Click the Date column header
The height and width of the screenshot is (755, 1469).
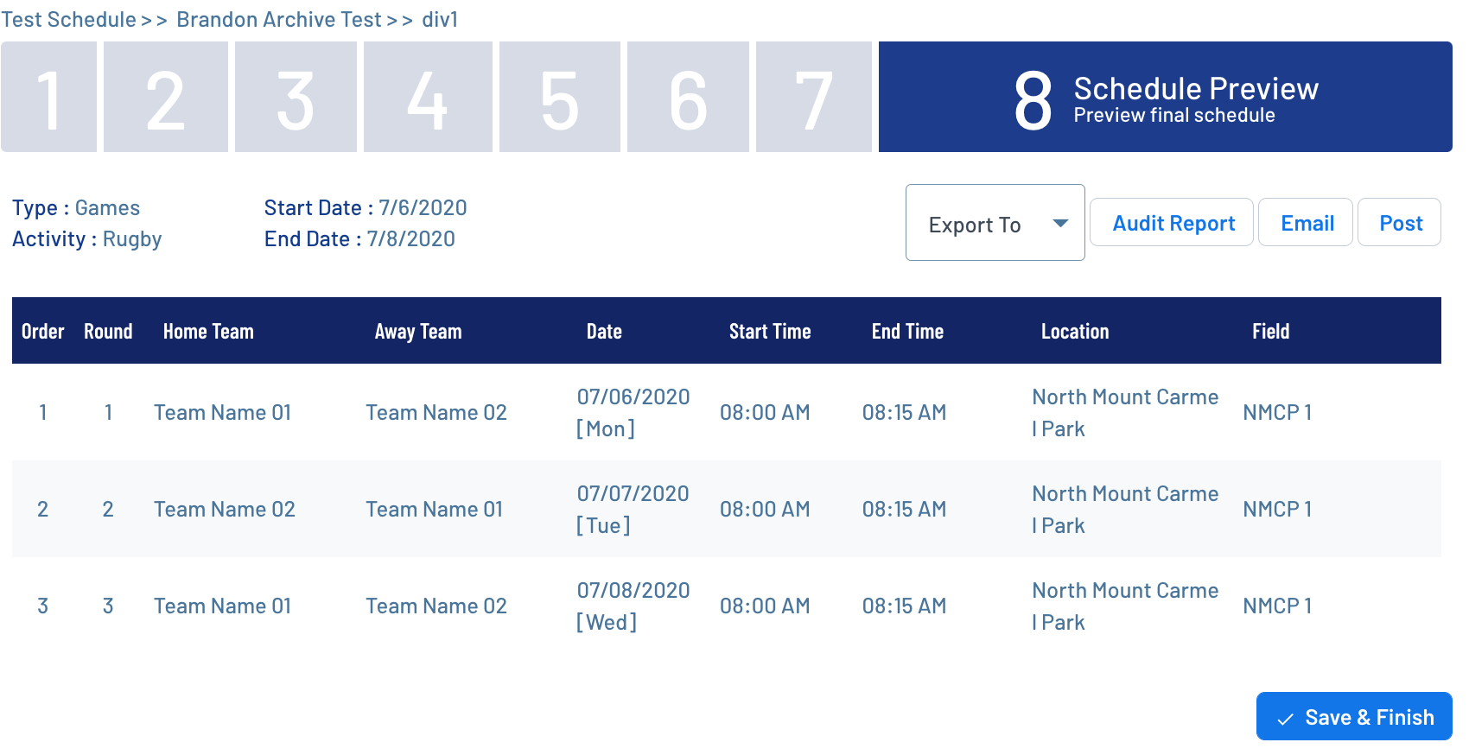click(x=604, y=332)
